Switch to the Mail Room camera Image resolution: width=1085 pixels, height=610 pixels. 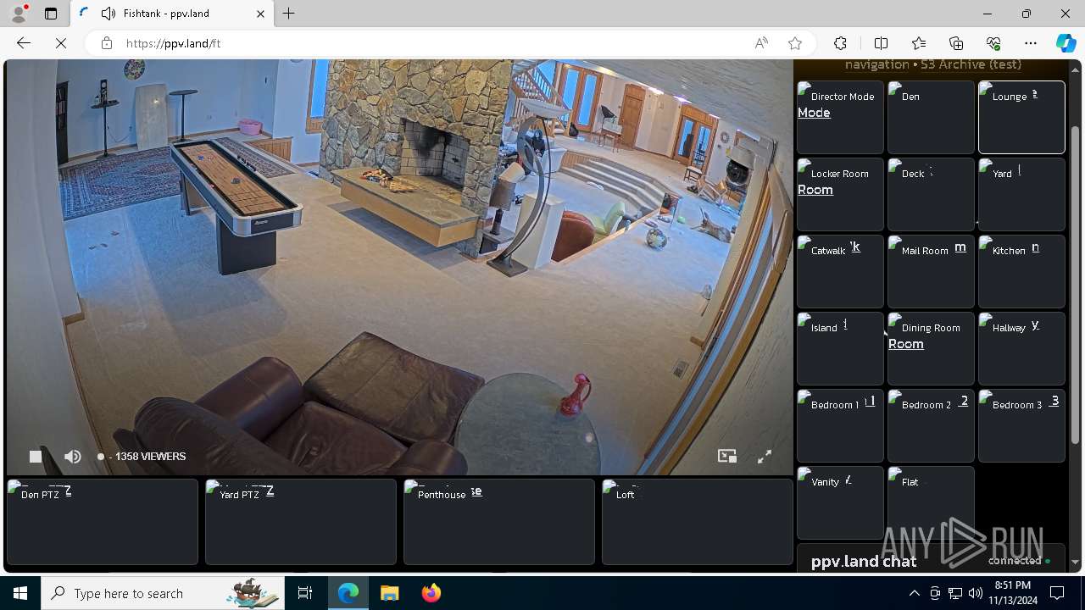(x=931, y=272)
